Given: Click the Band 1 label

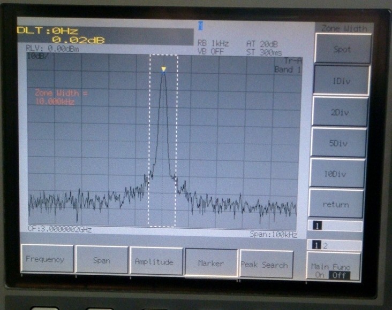Looking at the screenshot, I should (x=287, y=69).
